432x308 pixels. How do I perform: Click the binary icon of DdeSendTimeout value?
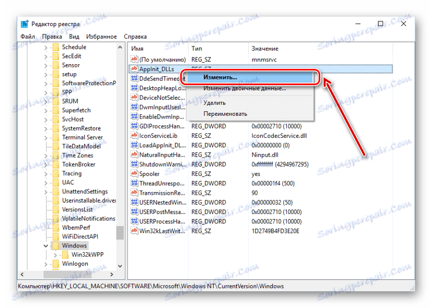tap(134, 78)
